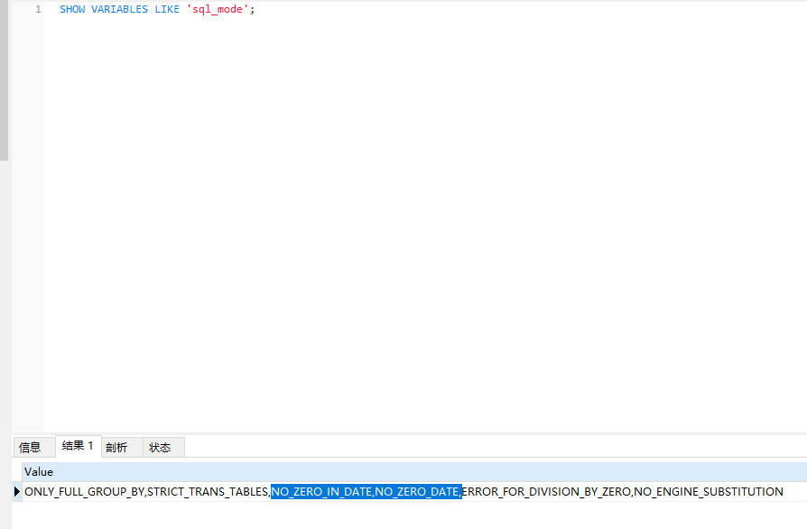Select the sql_mode value cell starting ONLY_FULL_GROUP_BY

coord(414,491)
